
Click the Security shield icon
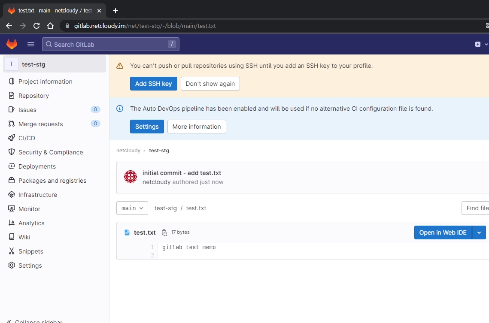[x=12, y=152]
